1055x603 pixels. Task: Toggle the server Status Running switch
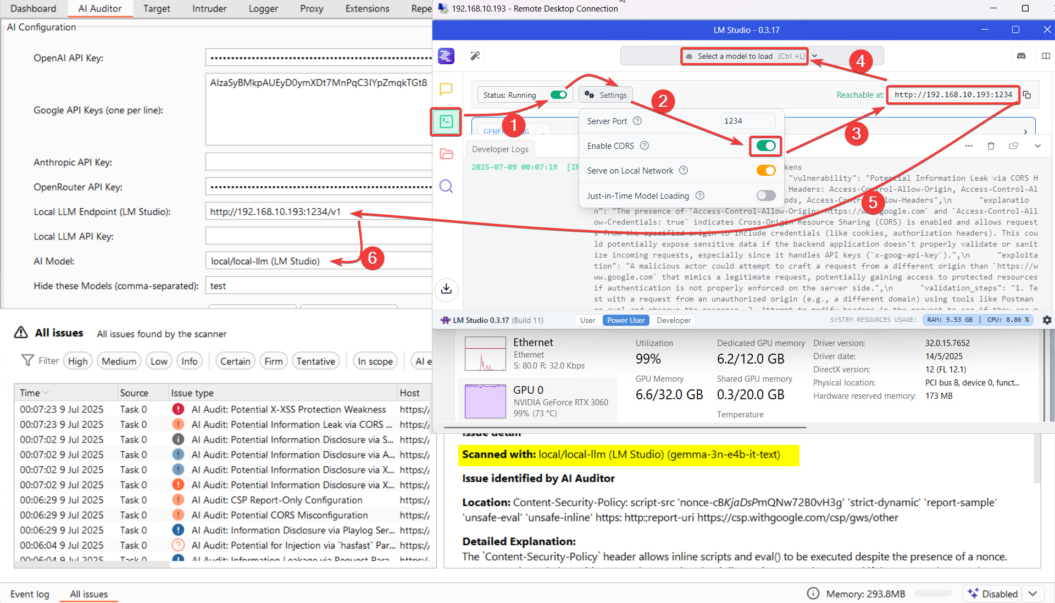point(559,94)
